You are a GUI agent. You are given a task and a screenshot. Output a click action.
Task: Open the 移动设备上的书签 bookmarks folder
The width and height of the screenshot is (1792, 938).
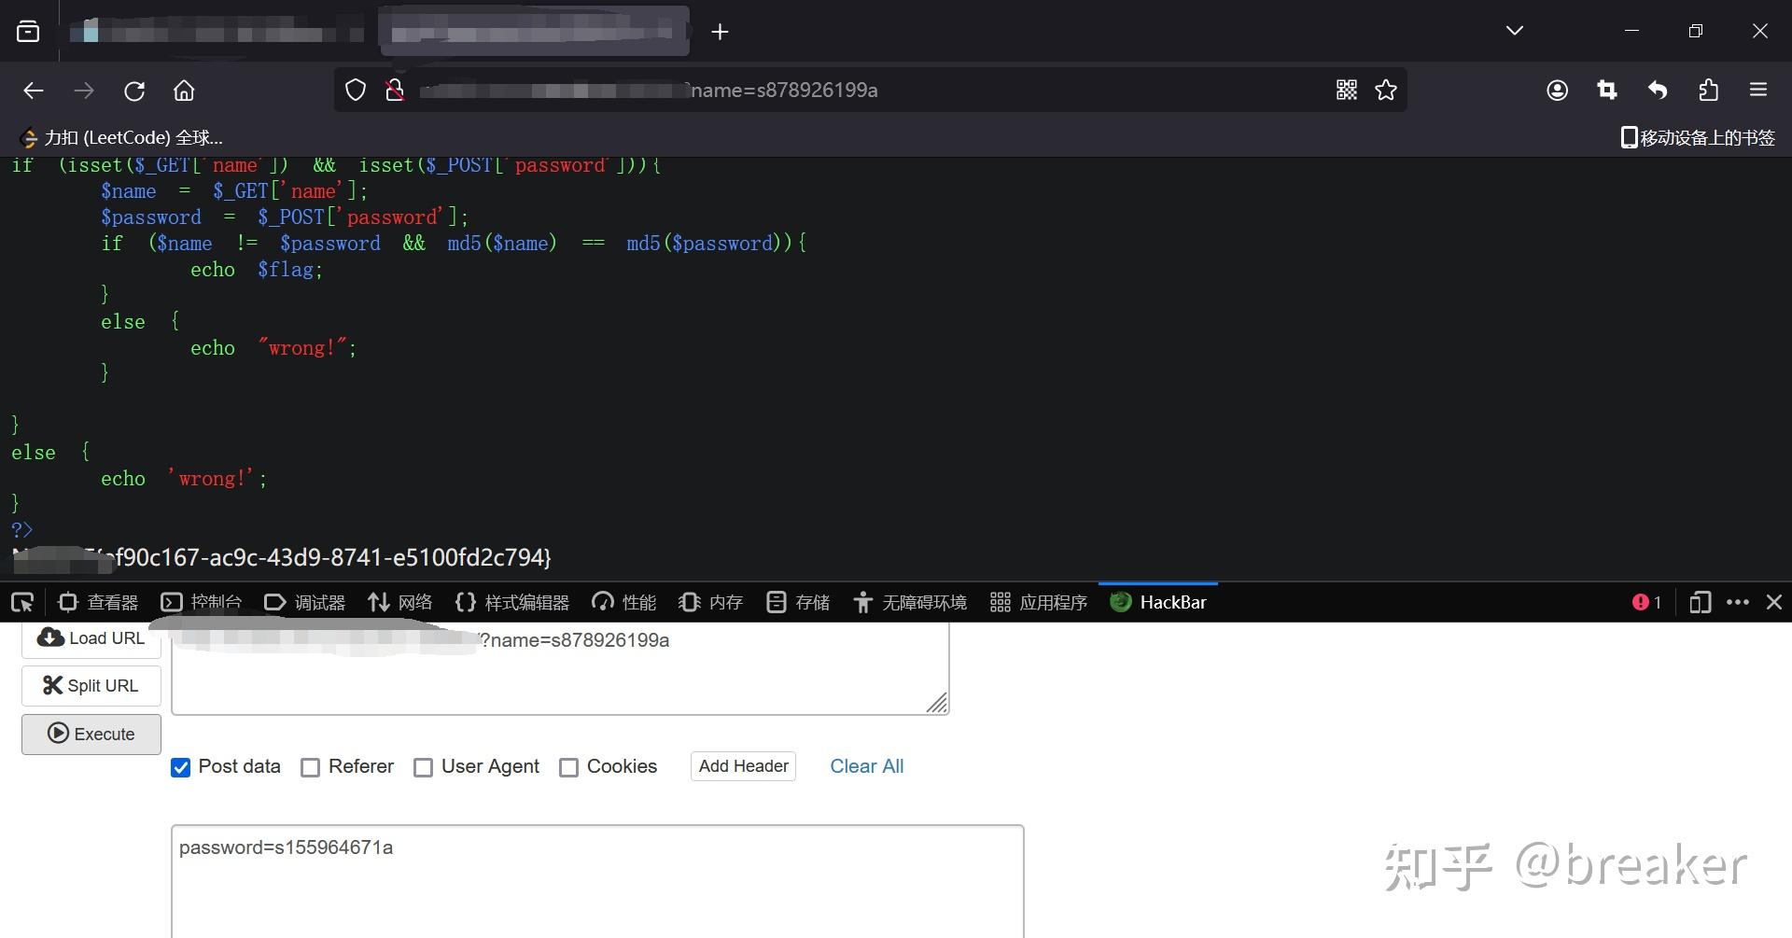click(1695, 137)
